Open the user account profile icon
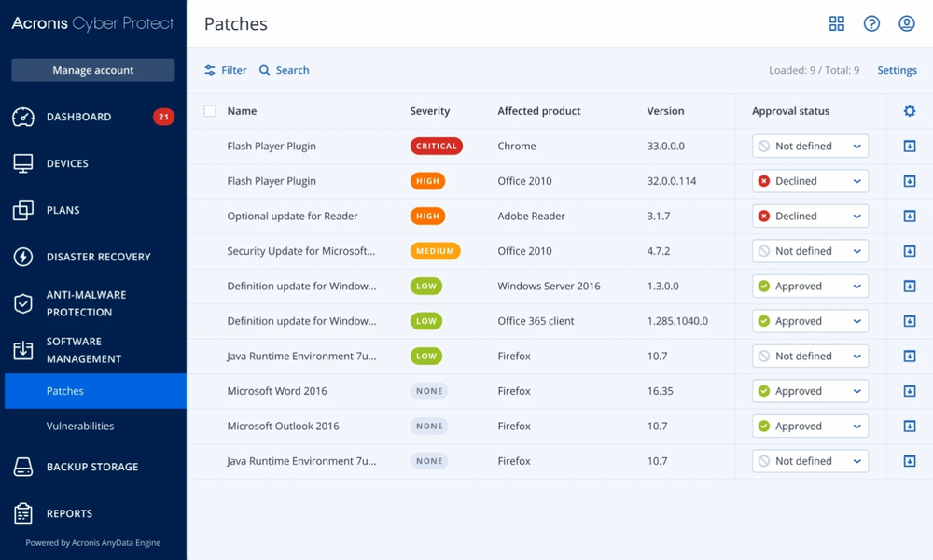The image size is (933, 560). coord(906,24)
